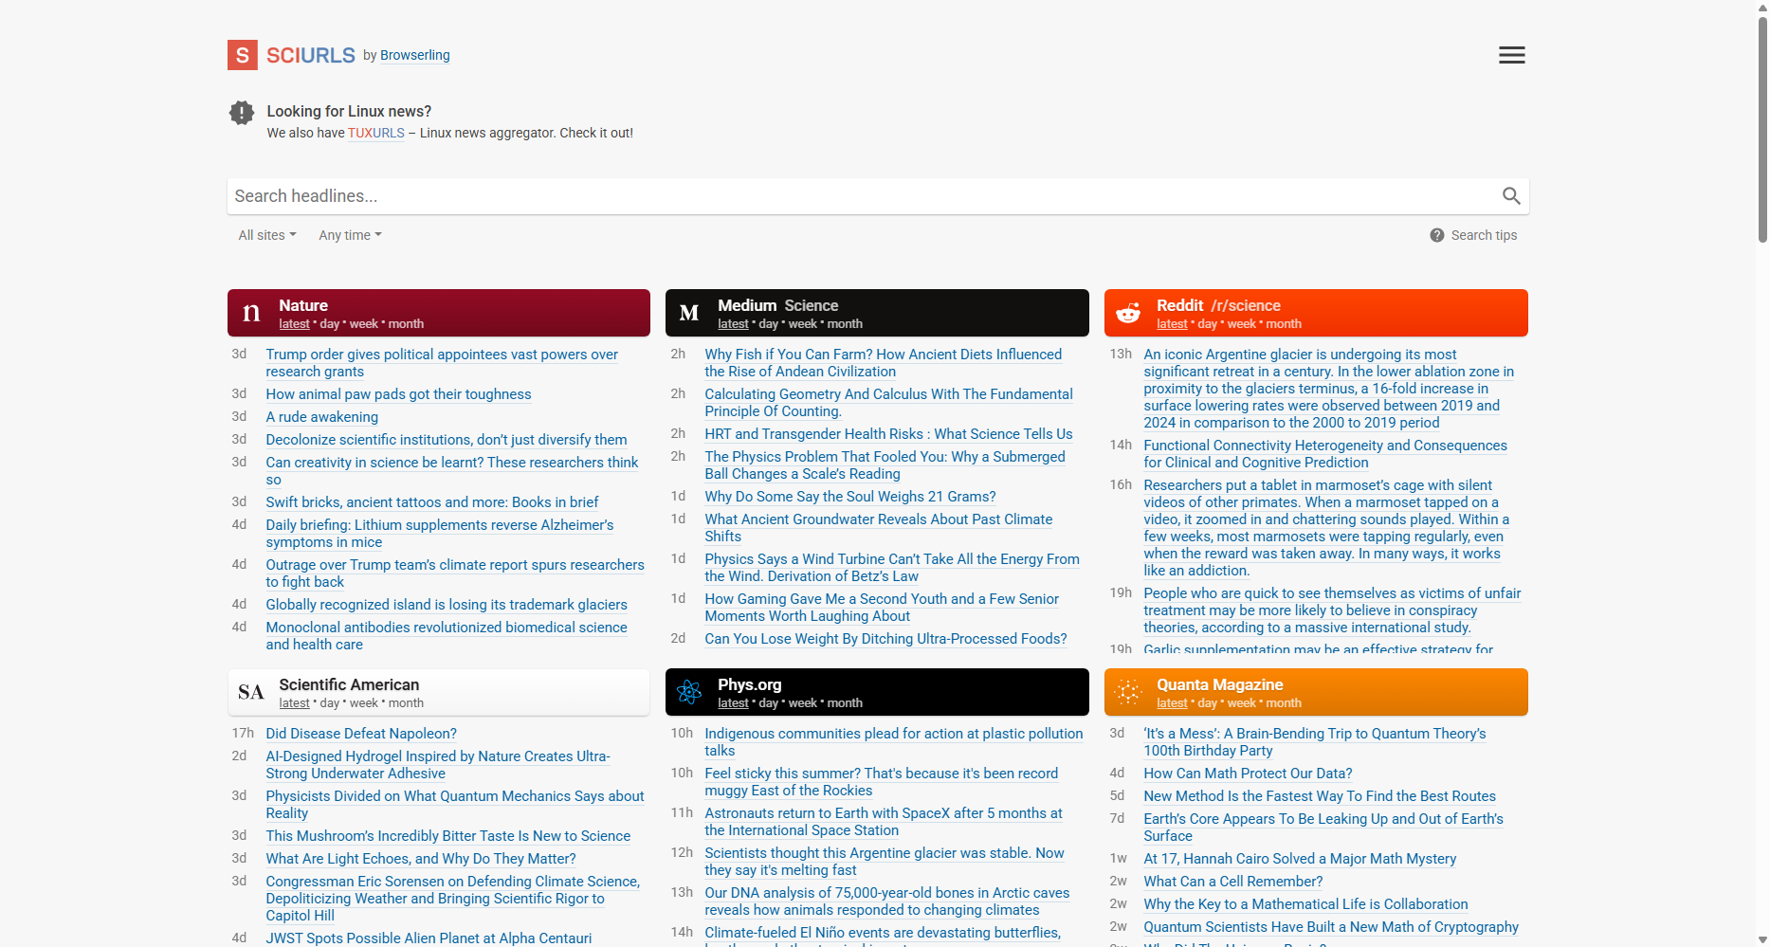Open 'Astronauts return to Earth with SpaceX' article
Image resolution: width=1770 pixels, height=947 pixels.
[884, 822]
